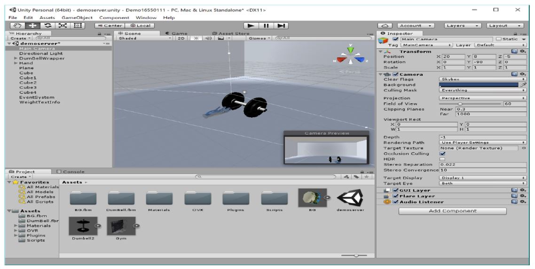
Task: Open the Clear Flags Skybox dropdown
Action: 482,79
